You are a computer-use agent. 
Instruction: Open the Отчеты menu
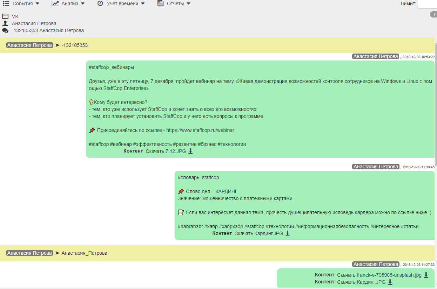176,3
